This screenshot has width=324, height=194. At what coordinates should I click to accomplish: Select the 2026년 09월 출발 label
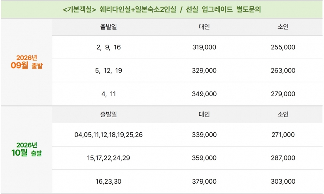pyautogui.click(x=26, y=62)
